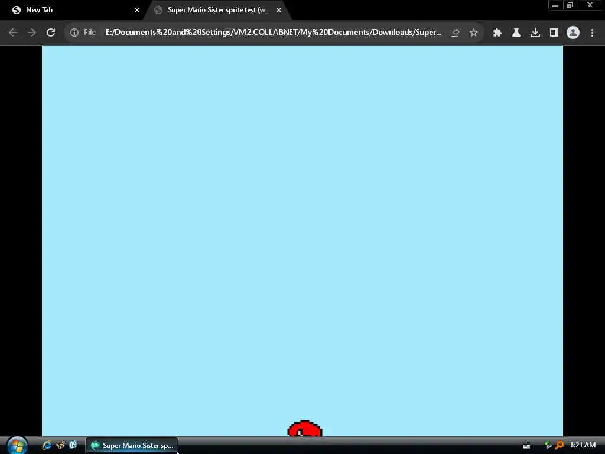
Task: Select the Super Mario Sister sprite test tab
Action: coord(216,10)
